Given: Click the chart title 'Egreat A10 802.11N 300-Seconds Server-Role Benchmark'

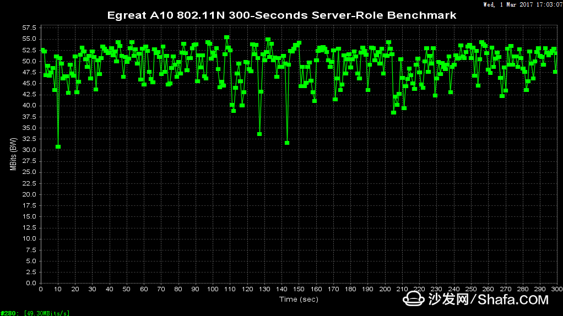Looking at the screenshot, I should [x=282, y=15].
